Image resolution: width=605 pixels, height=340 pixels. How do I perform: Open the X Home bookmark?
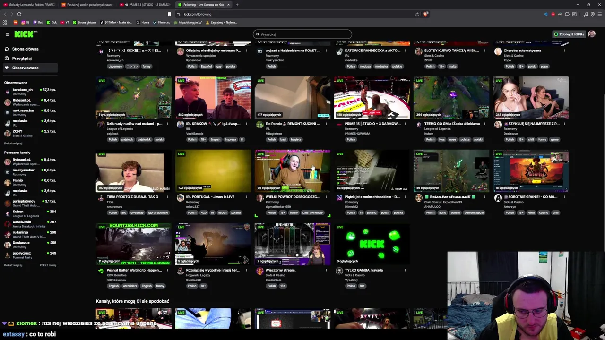[143, 22]
